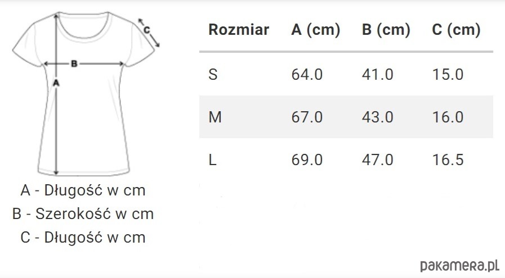Click the B width arrow label on shirt
505x278 pixels.
coord(74,63)
